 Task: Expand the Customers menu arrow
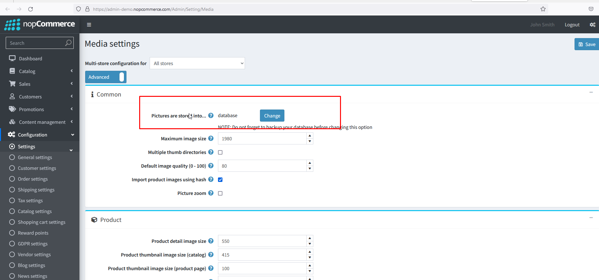pos(72,96)
